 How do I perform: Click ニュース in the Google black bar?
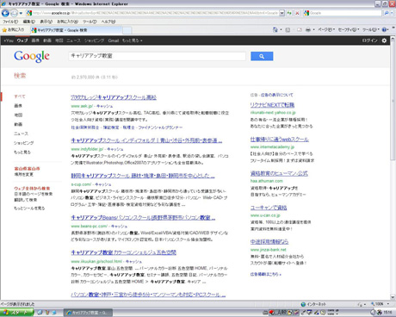pyautogui.click(x=74, y=40)
